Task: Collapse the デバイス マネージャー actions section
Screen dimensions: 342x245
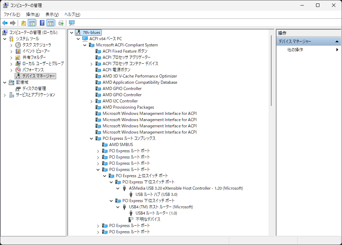Action: (x=337, y=41)
